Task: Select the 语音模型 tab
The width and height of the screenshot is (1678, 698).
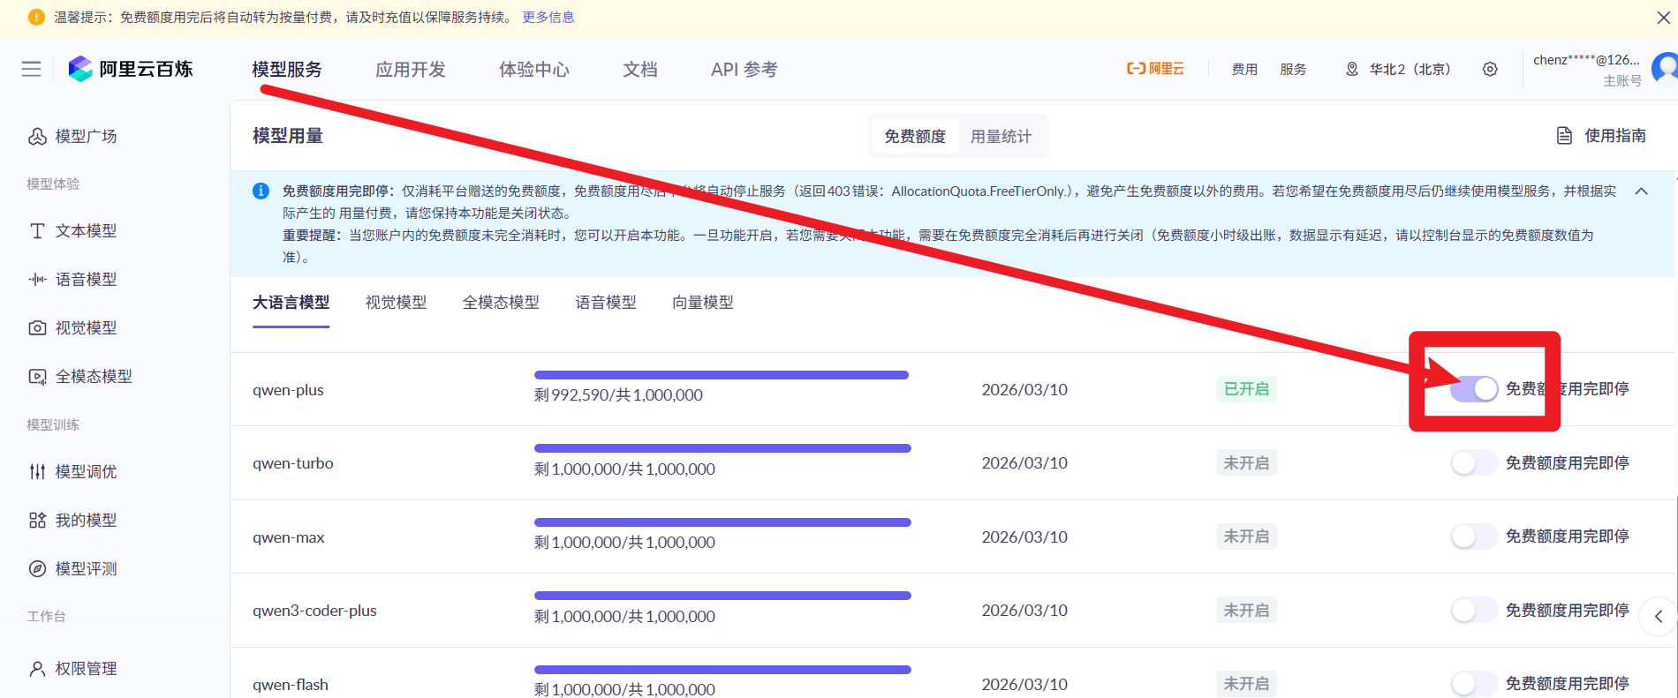Action: [x=606, y=303]
